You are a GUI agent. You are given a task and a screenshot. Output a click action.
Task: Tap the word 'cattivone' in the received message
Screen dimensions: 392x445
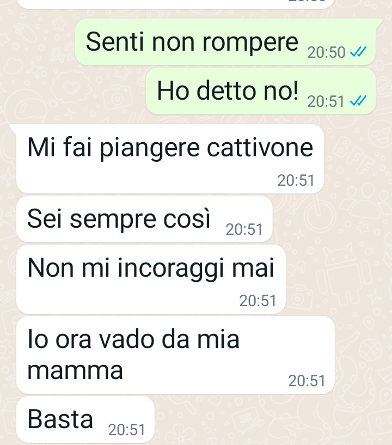[x=260, y=148]
